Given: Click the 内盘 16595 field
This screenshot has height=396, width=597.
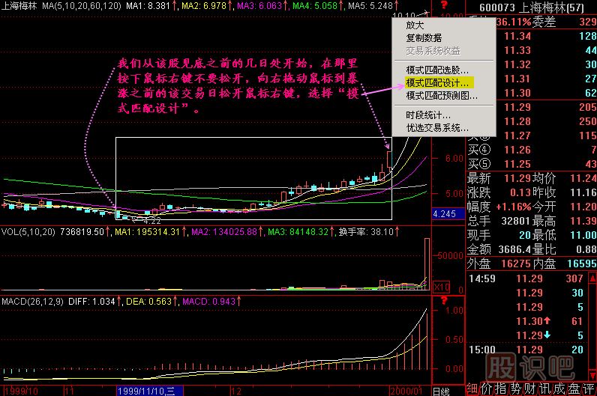Looking at the screenshot, I should (565, 264).
